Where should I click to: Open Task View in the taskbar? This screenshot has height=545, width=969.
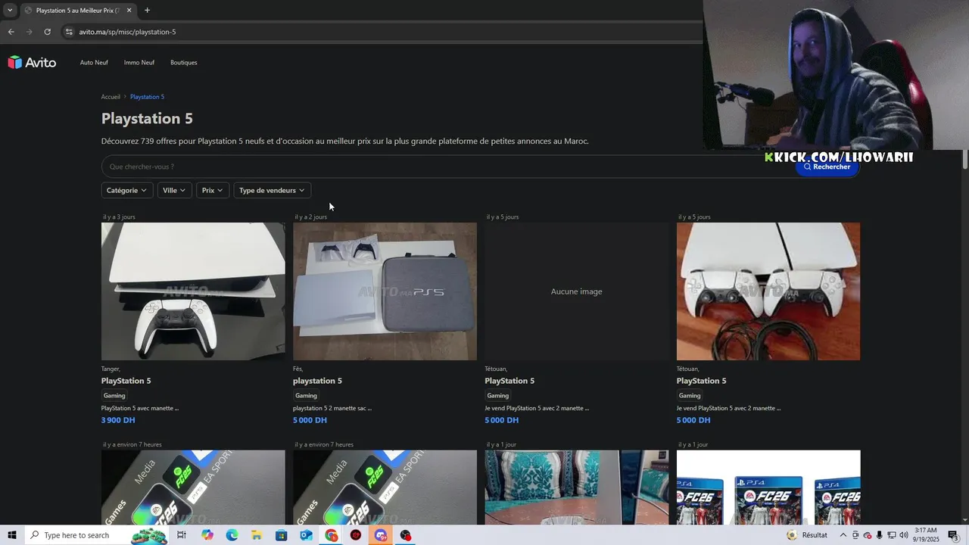(x=182, y=535)
